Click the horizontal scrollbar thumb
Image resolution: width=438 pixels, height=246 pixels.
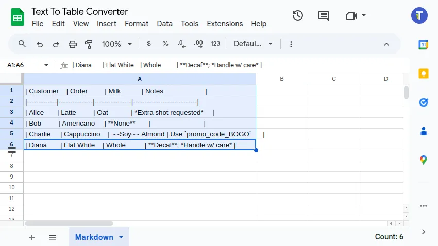click(69, 223)
